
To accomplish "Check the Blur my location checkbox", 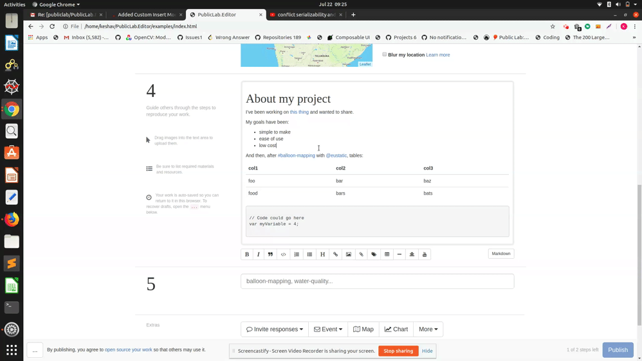I will point(385,55).
